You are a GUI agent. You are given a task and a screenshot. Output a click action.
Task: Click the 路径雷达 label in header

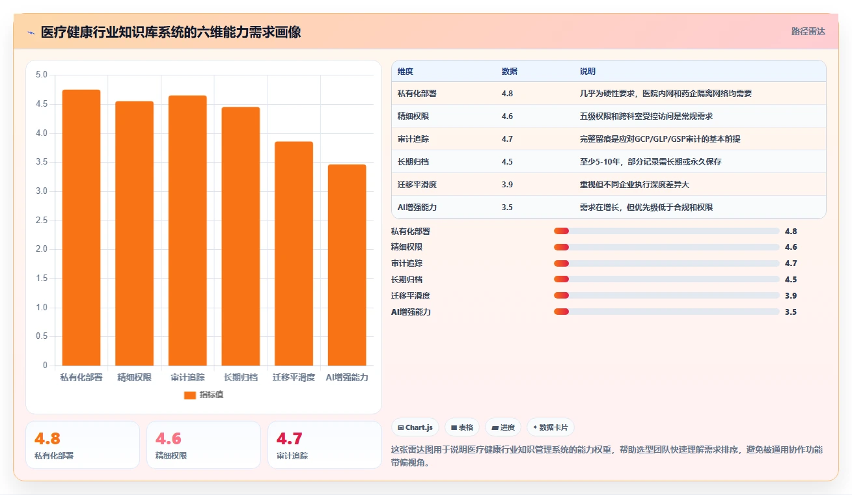[x=808, y=31]
